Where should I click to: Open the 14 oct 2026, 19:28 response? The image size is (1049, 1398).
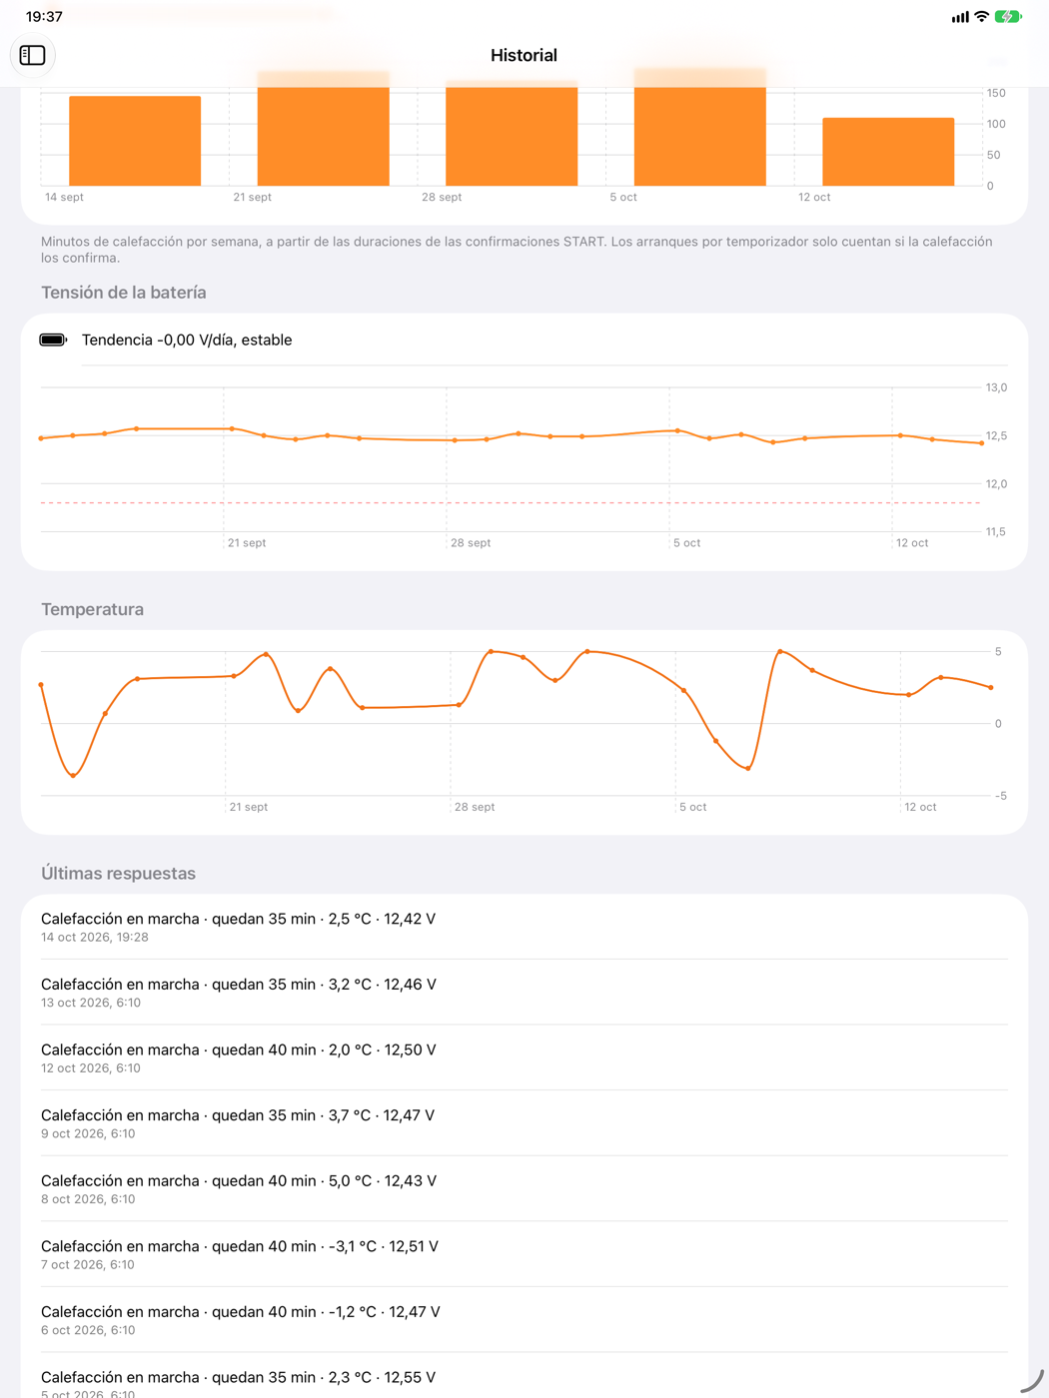(x=524, y=927)
